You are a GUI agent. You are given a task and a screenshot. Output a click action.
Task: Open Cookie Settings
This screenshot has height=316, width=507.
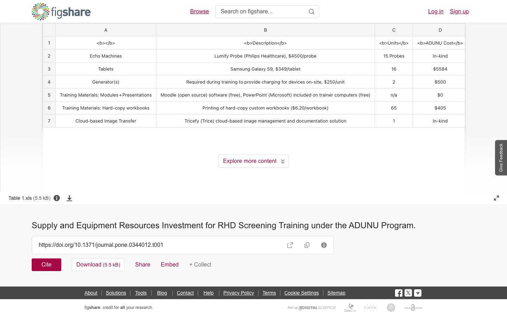301,293
